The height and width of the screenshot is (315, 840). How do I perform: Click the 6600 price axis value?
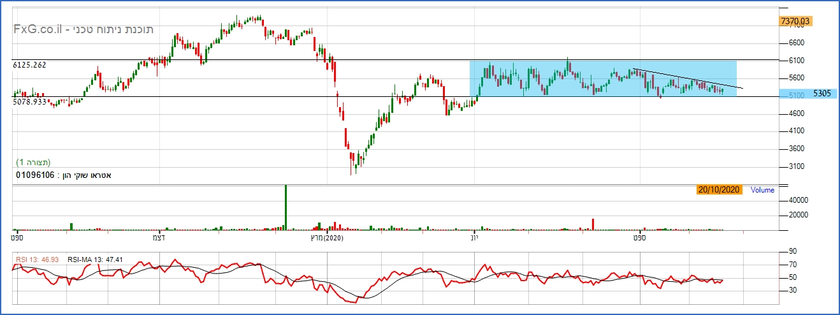click(x=797, y=43)
